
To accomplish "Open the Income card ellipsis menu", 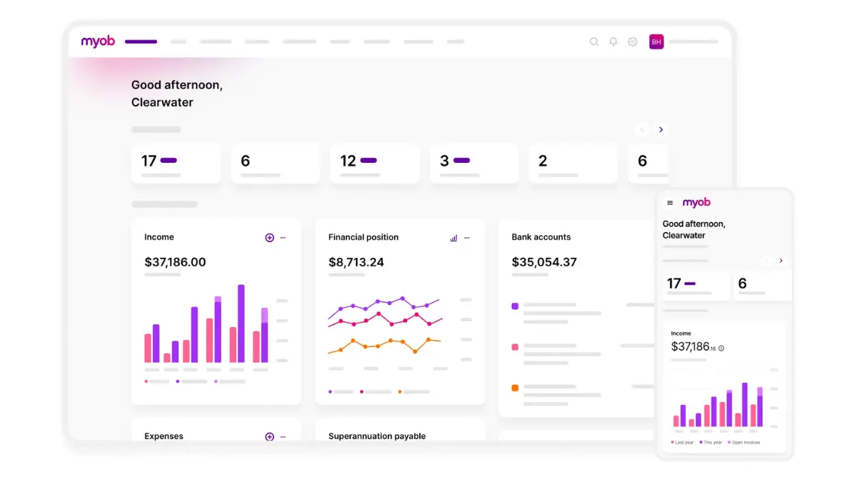I will [x=283, y=237].
